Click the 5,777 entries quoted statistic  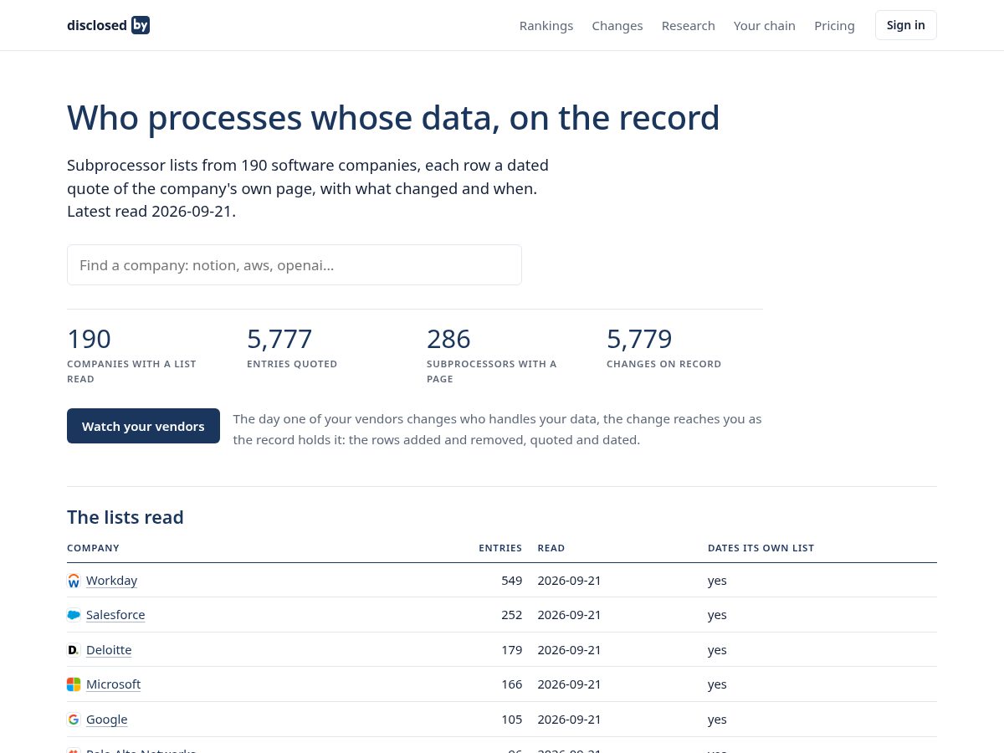pyautogui.click(x=292, y=347)
